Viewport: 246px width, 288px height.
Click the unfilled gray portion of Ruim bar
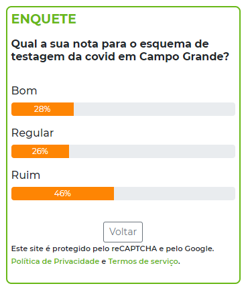click(174, 194)
